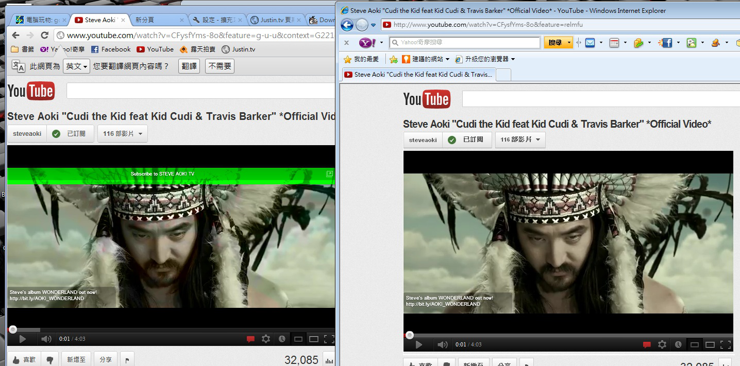Click the Subscribe to STEVE AOKI TV annotation
The height and width of the screenshot is (366, 740).
point(162,174)
